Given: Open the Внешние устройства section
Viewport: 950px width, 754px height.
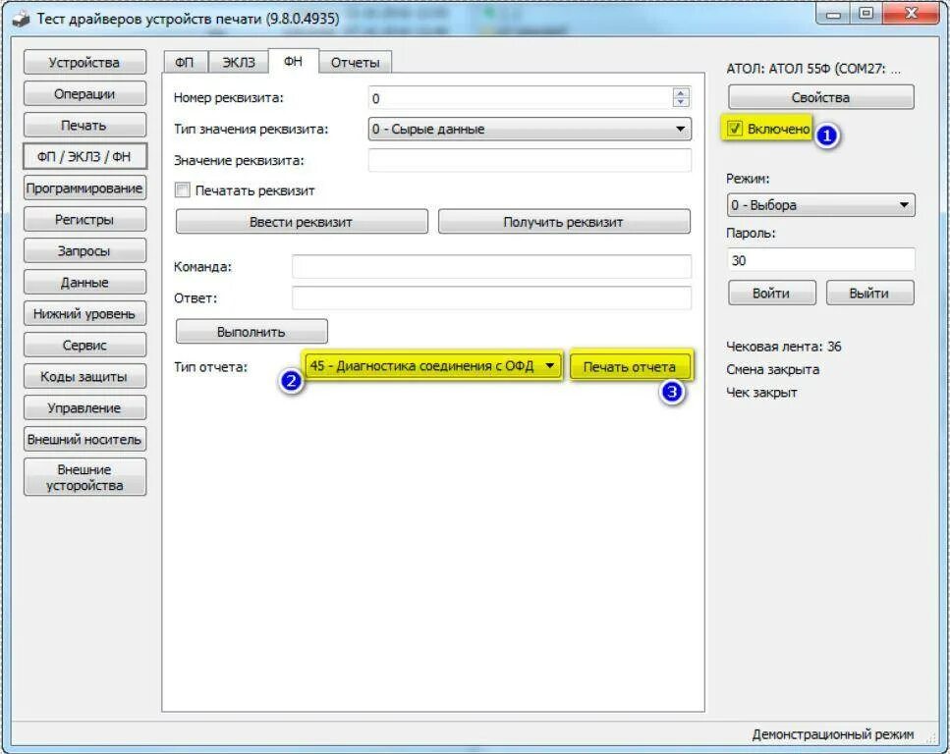Looking at the screenshot, I should [x=84, y=478].
